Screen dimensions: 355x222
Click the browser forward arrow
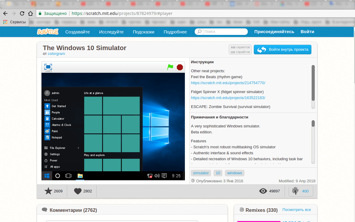[14, 14]
